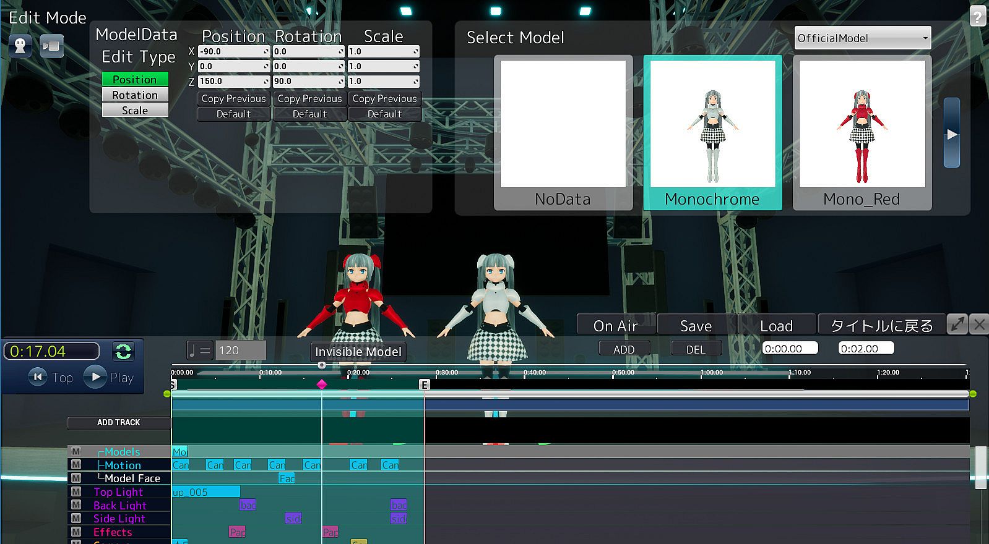Mute the Motion track
Viewport: 989px width, 544px height.
point(76,465)
